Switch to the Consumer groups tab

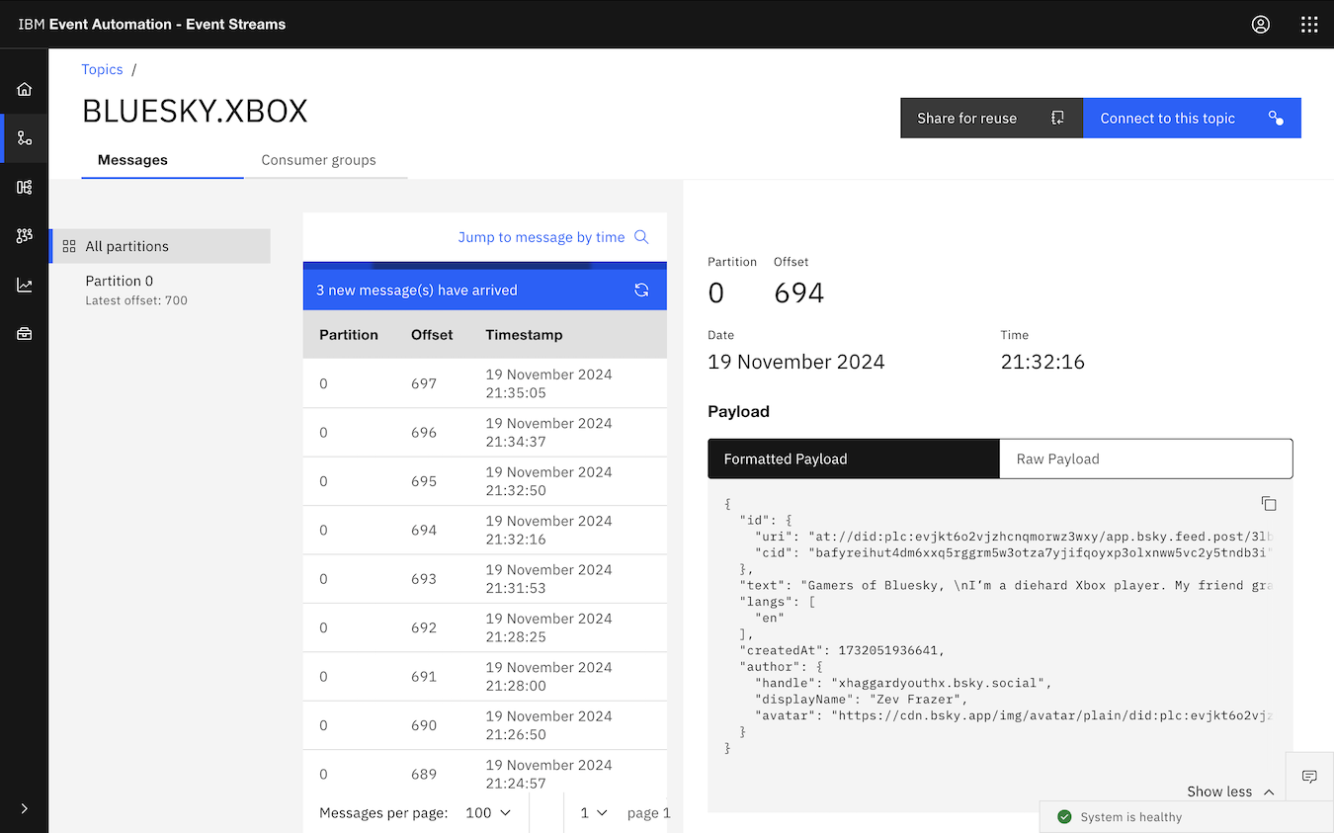318,160
